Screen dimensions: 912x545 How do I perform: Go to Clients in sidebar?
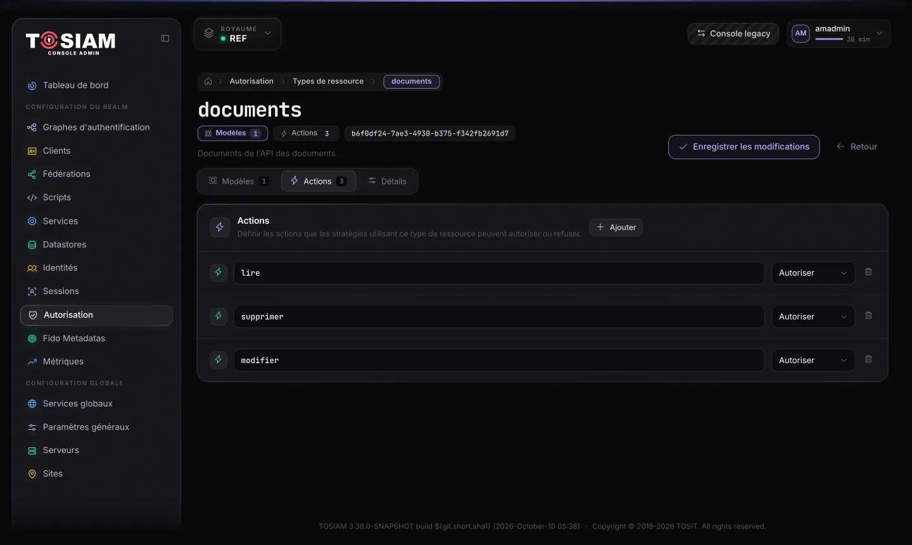point(96,151)
